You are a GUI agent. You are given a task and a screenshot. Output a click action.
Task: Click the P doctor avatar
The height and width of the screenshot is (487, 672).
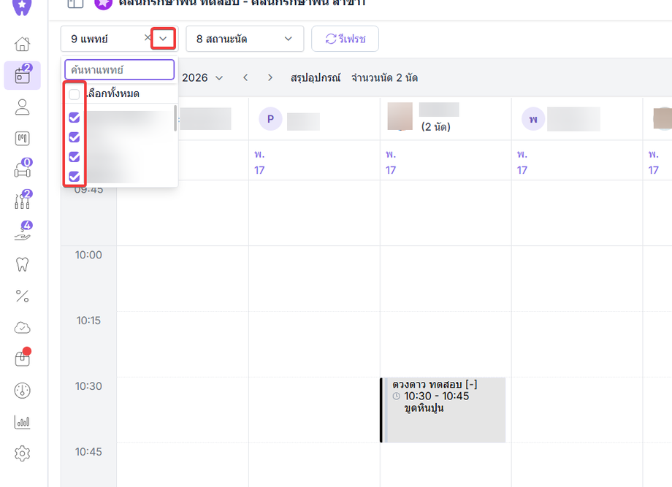point(270,119)
